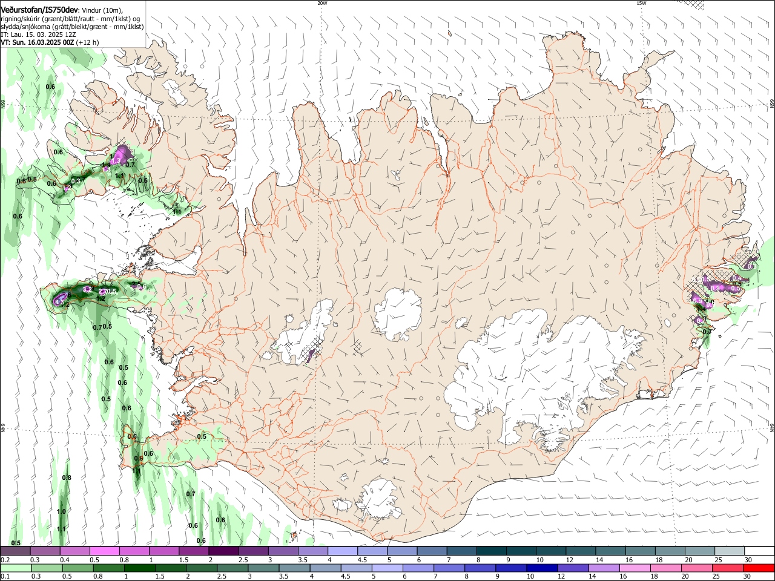This screenshot has width=775, height=581.
Task: Click the 20–25 hot pink swatch, lower scale
Action: pos(696,568)
